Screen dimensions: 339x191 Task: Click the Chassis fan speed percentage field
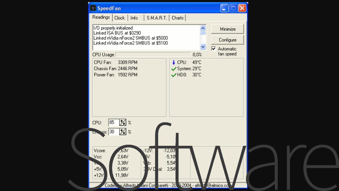[x=114, y=132]
